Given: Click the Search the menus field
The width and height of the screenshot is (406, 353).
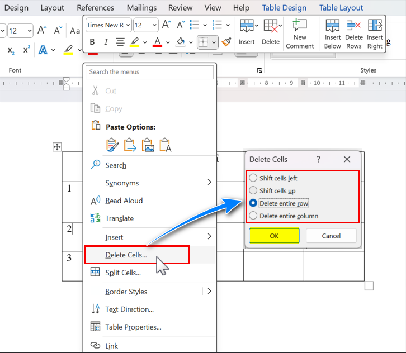Looking at the screenshot, I should coord(150,72).
